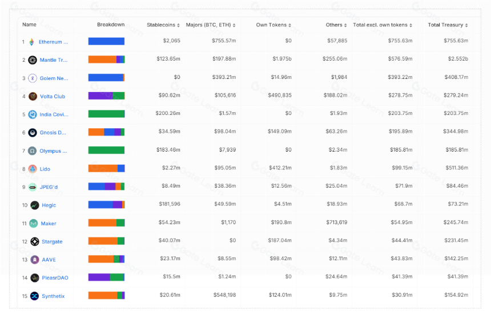Open the AAVE link

pyautogui.click(x=49, y=260)
